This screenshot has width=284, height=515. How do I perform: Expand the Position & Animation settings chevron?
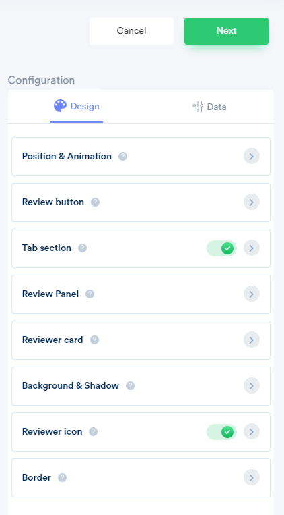point(252,157)
